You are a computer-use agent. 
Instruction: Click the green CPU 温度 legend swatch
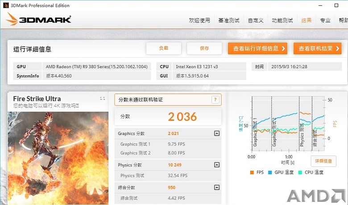pyautogui.click(x=300, y=172)
